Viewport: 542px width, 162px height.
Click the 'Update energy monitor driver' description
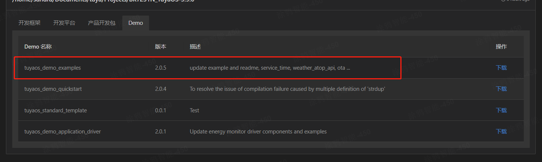coord(258,132)
